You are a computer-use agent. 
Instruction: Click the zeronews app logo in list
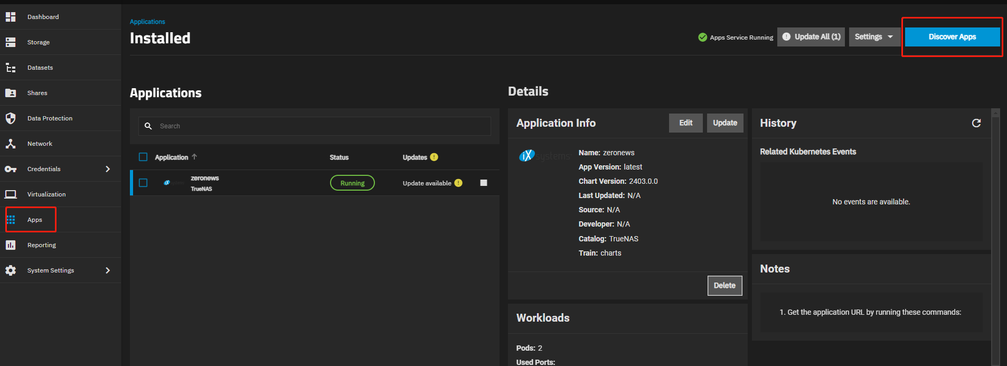174,183
